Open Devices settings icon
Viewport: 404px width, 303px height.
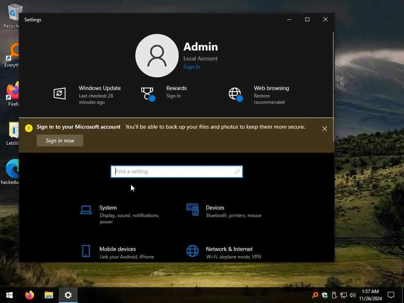(x=193, y=209)
